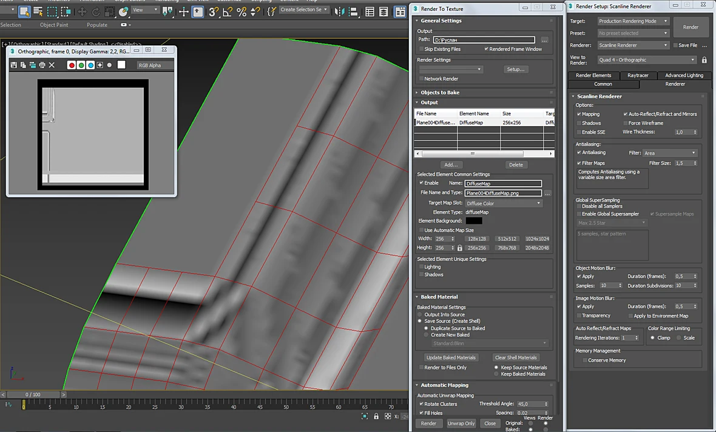Choose the 512x512 map size button
716x432 pixels.
(507, 239)
